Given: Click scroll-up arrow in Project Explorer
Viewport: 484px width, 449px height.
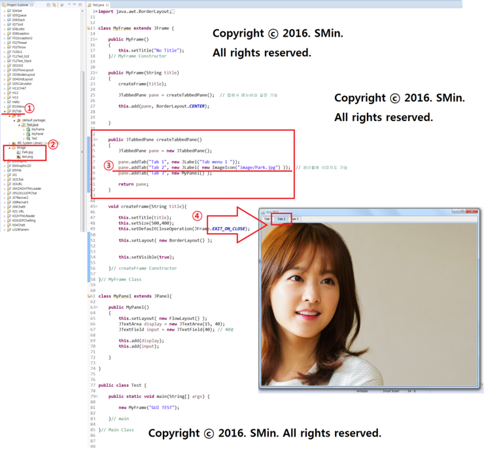Looking at the screenshot, I should [x=82, y=11].
